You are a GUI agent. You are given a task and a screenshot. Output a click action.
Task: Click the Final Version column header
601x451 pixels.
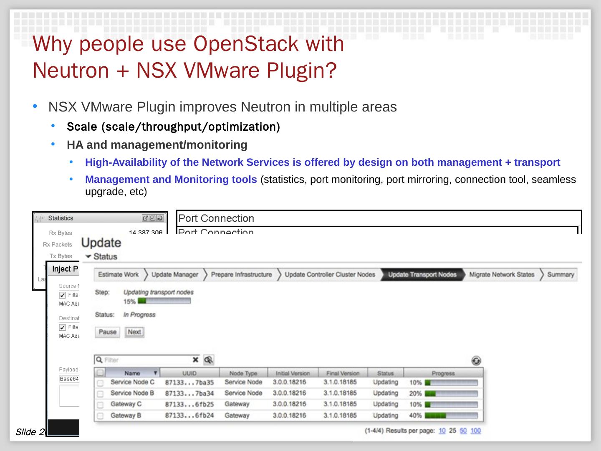343,373
